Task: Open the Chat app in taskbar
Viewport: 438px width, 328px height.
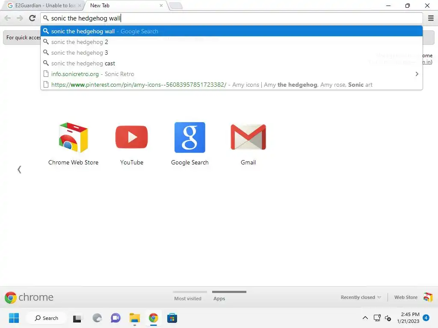Action: (x=115, y=318)
